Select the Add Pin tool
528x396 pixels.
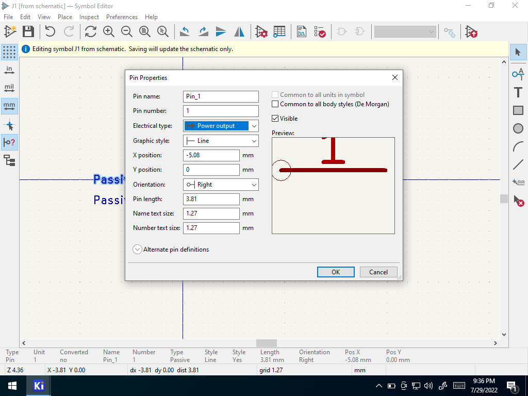518,74
